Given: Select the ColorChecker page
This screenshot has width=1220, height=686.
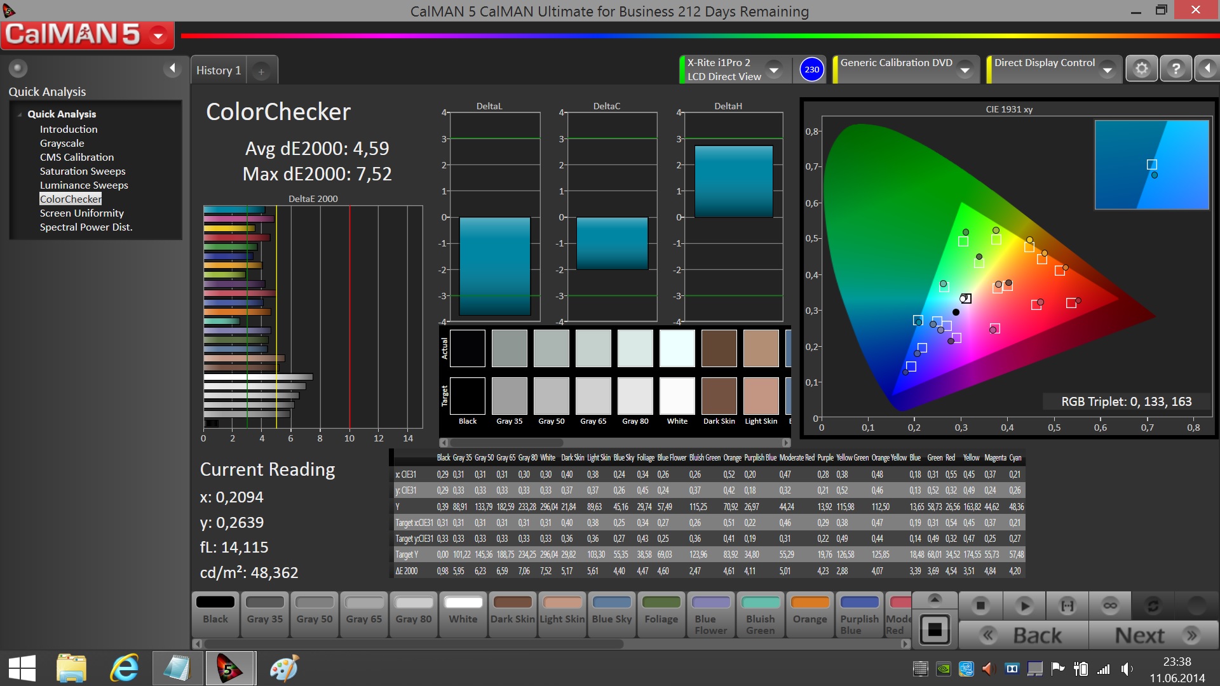Looking at the screenshot, I should coord(71,199).
